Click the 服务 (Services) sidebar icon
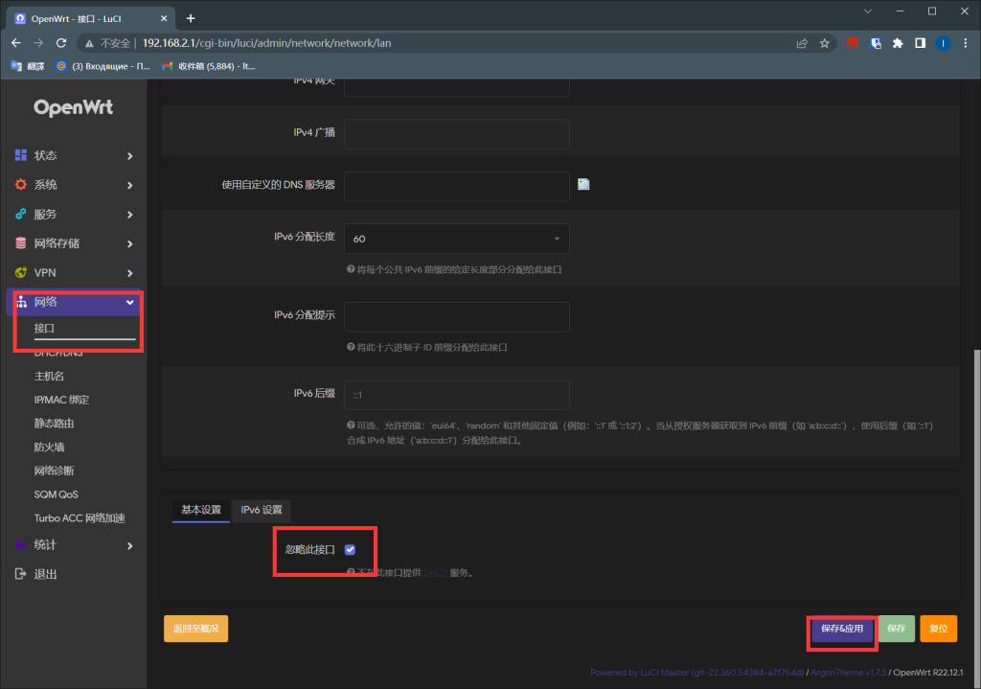The height and width of the screenshot is (689, 981). coord(21,214)
